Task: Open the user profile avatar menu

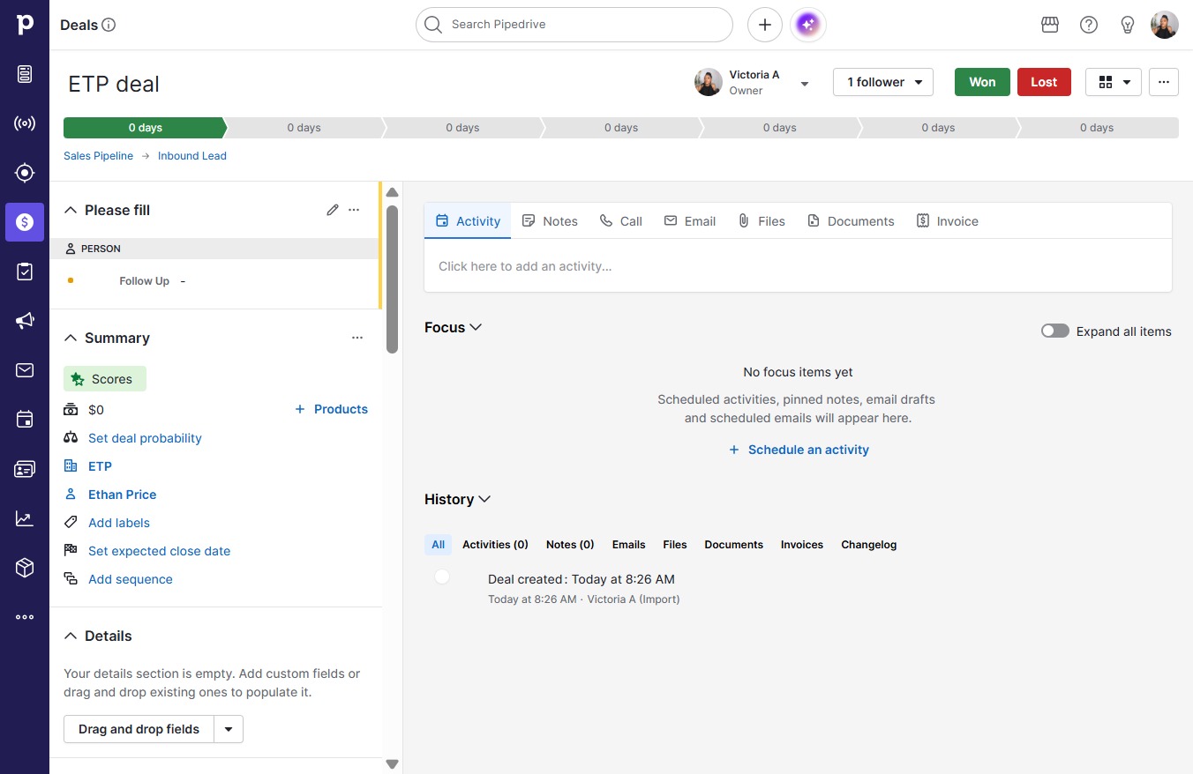Action: (1165, 25)
